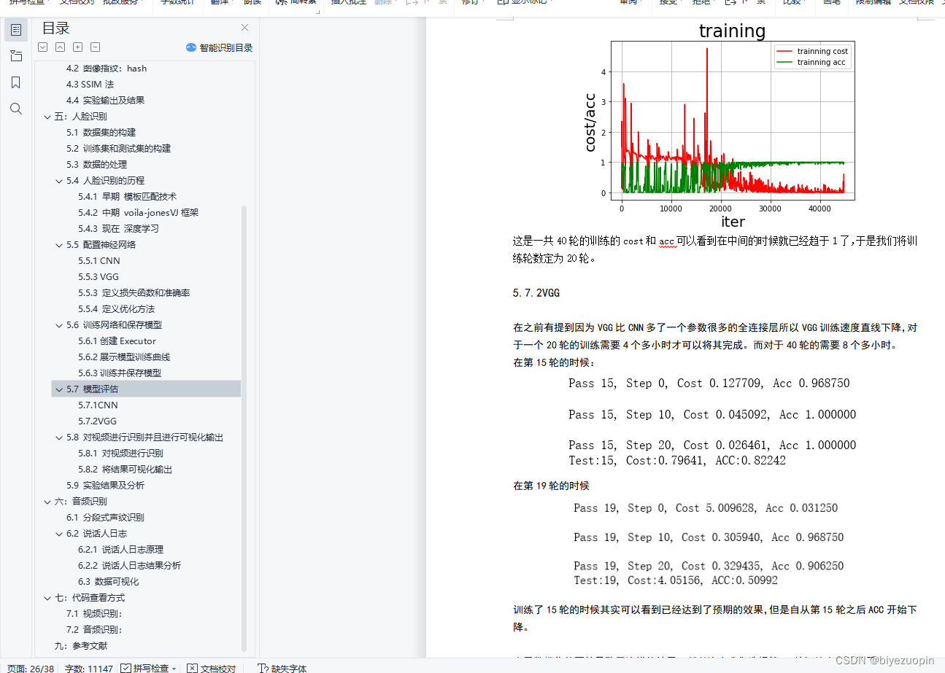Screen dimensions: 945x673
Task: Select outline entry 5.7.1CNN
Action: tap(98, 405)
